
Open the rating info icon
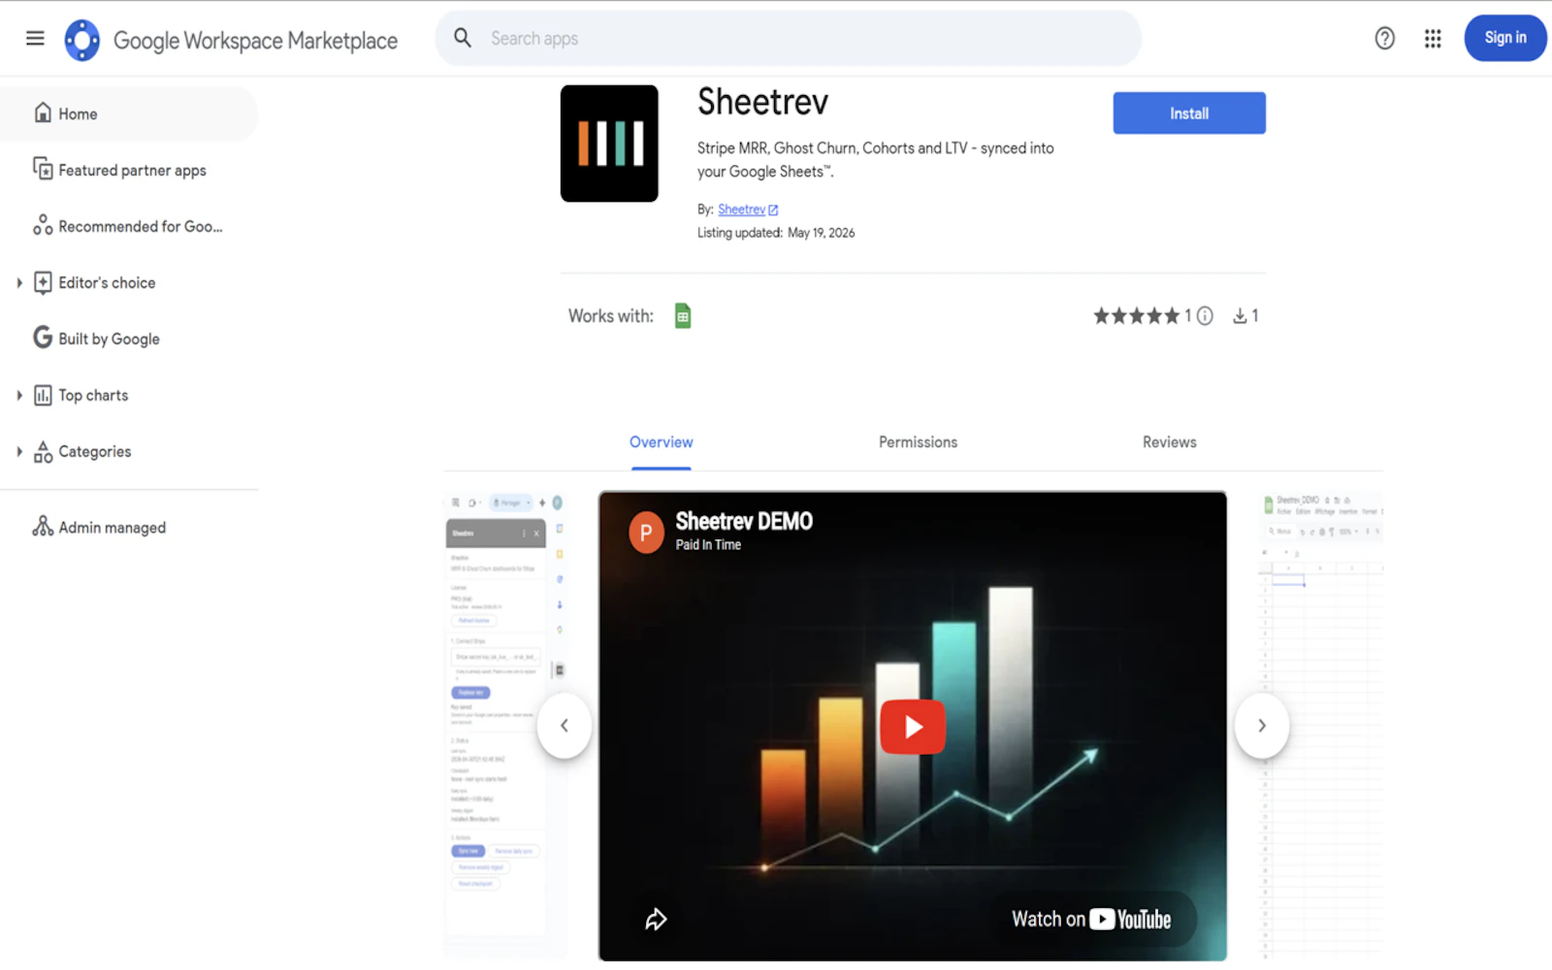click(1205, 315)
